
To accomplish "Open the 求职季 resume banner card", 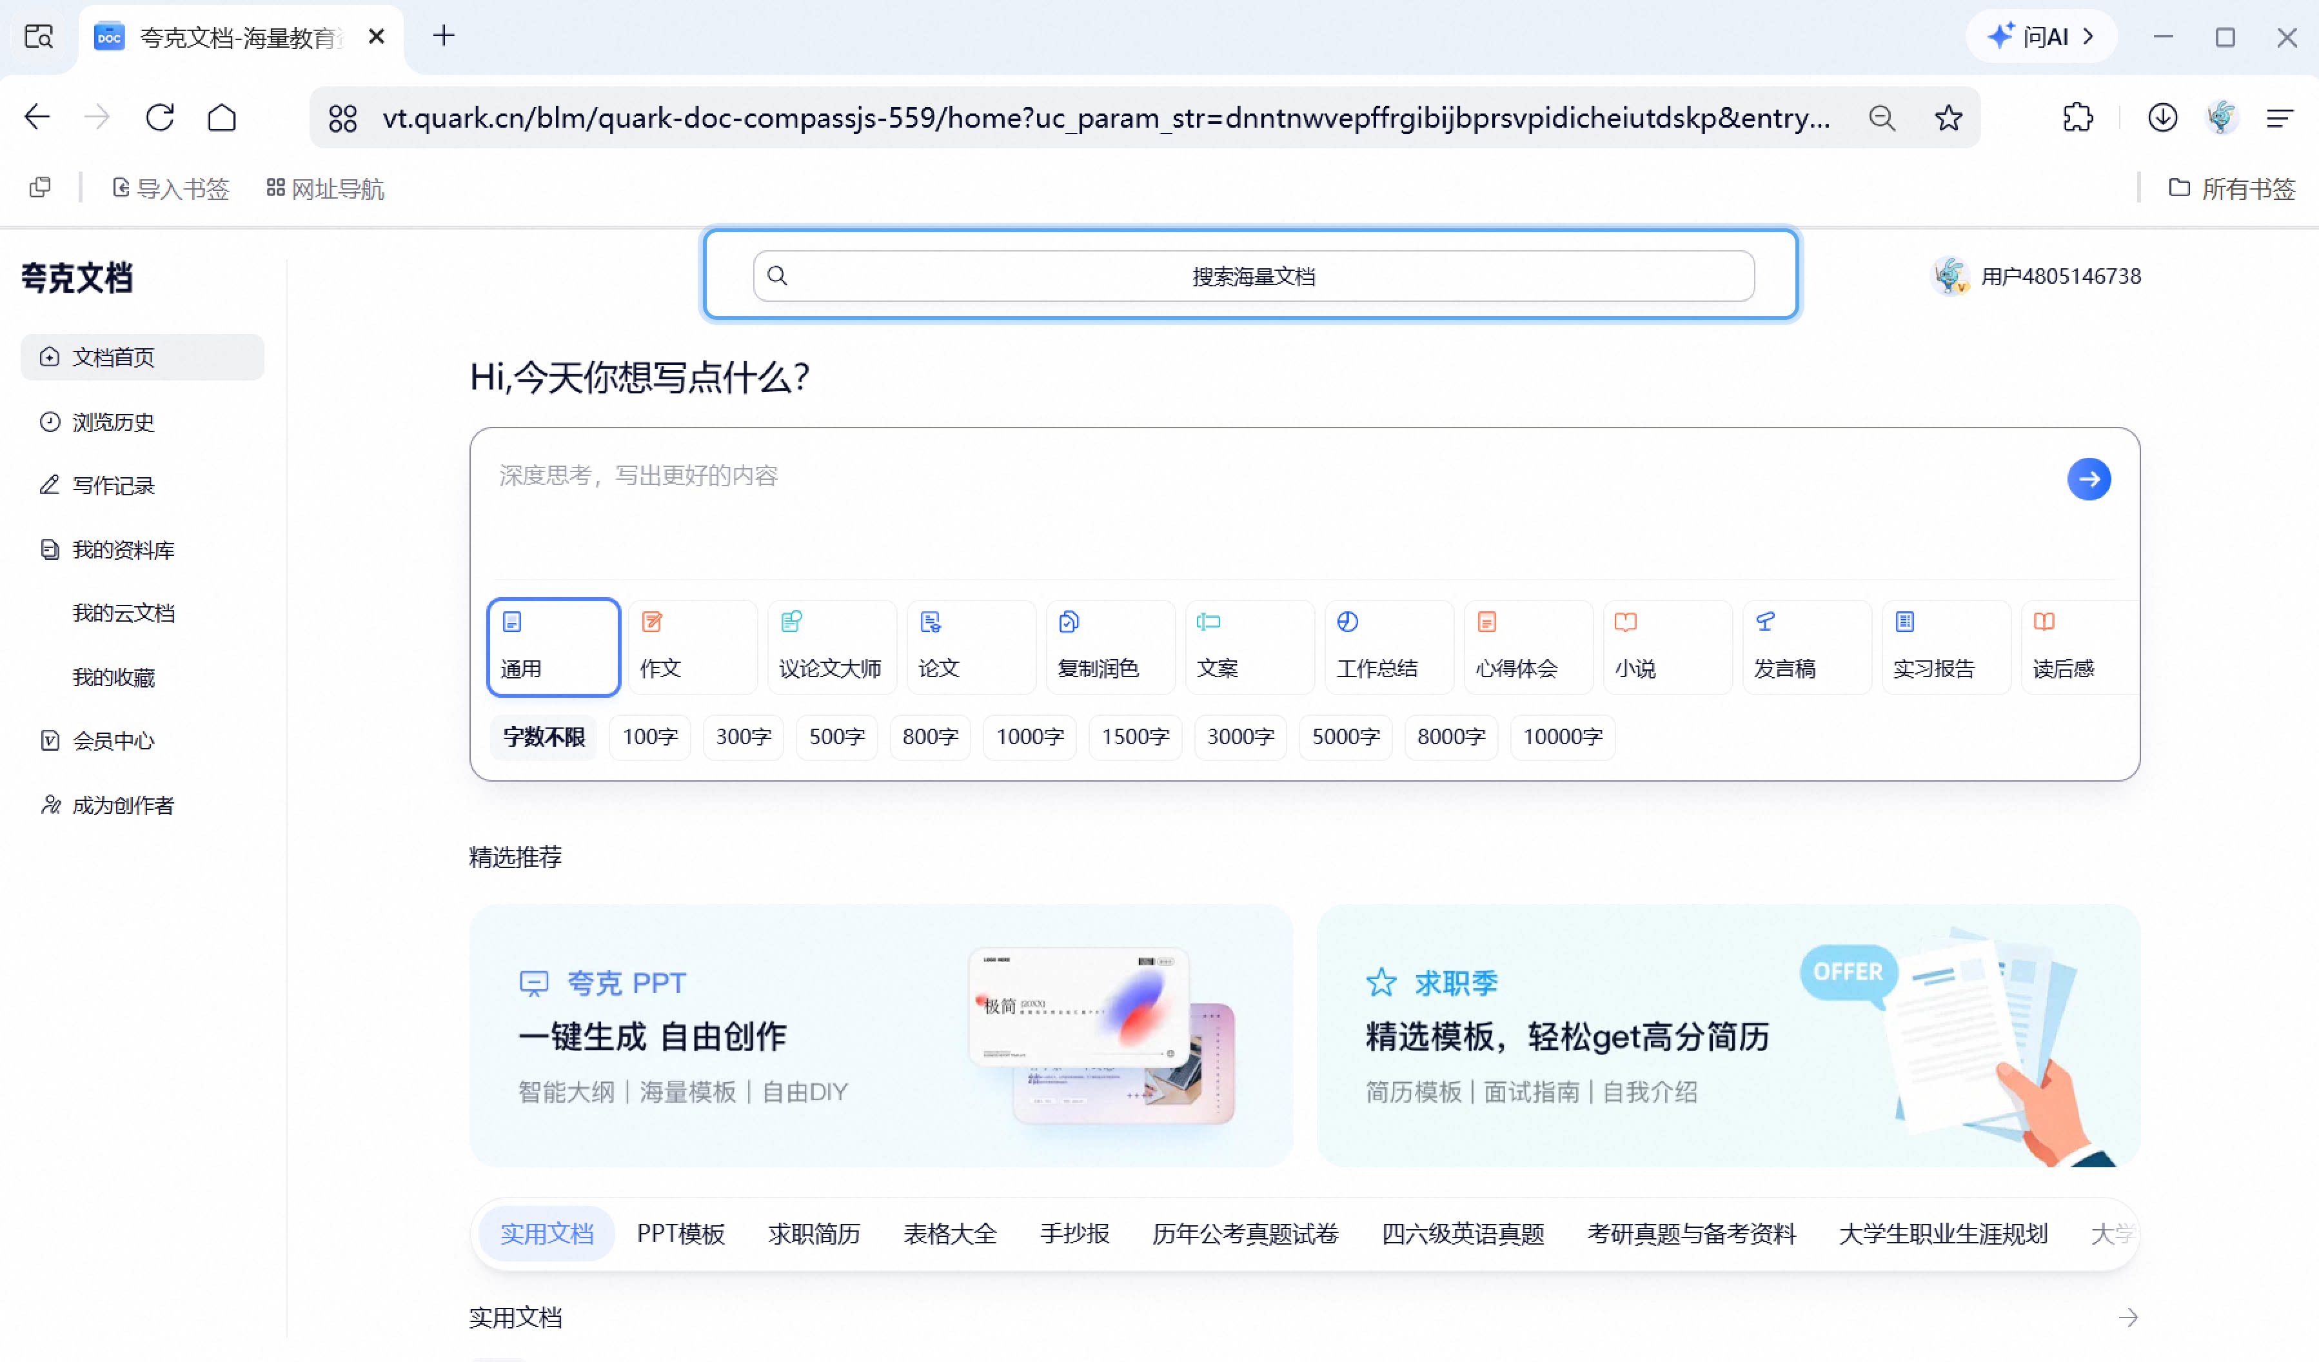I will coord(1728,1036).
